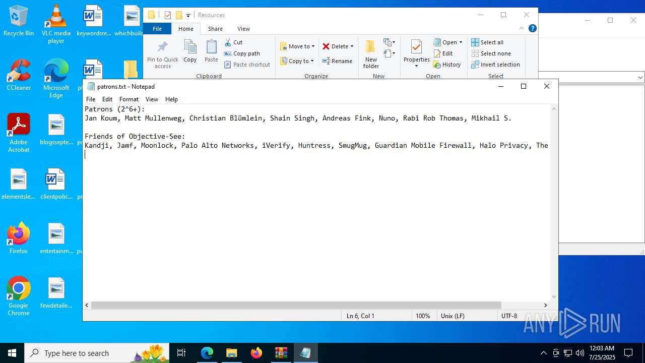Open Notepad Format menu
Viewport: 645px width, 363px height.
click(129, 99)
